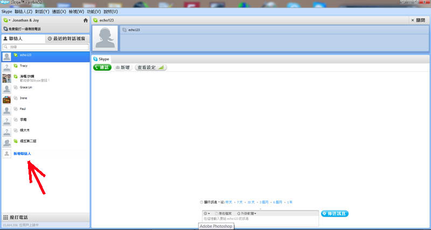
Task: Click the 新增 add people button
Action: pyautogui.click(x=122, y=67)
